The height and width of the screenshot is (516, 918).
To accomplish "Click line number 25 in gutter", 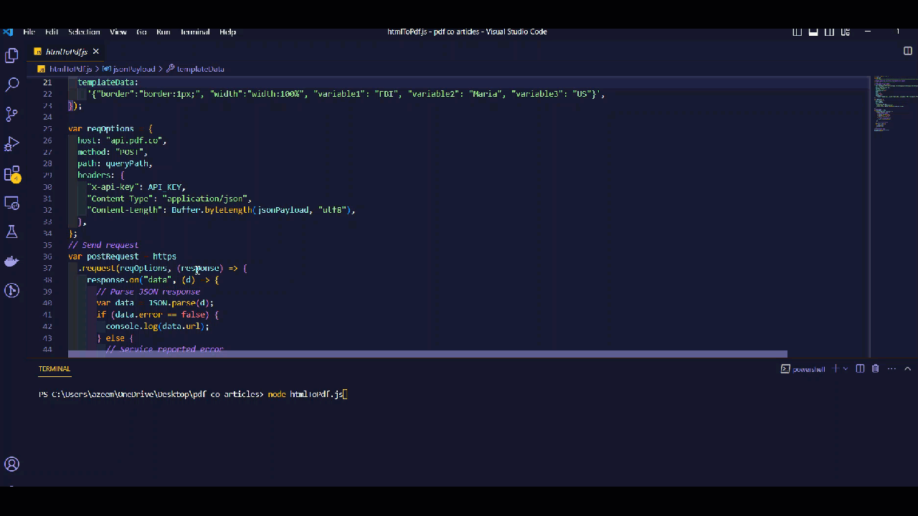I will coord(47,129).
